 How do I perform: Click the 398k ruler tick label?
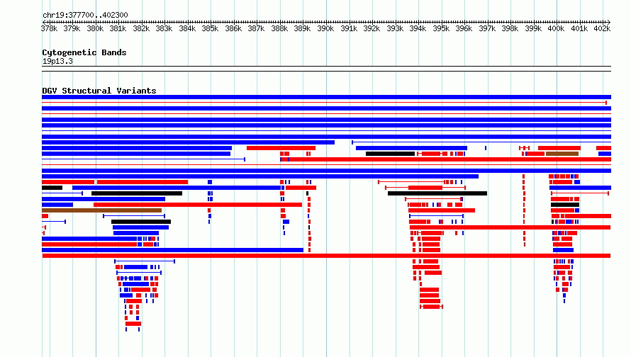coord(510,28)
